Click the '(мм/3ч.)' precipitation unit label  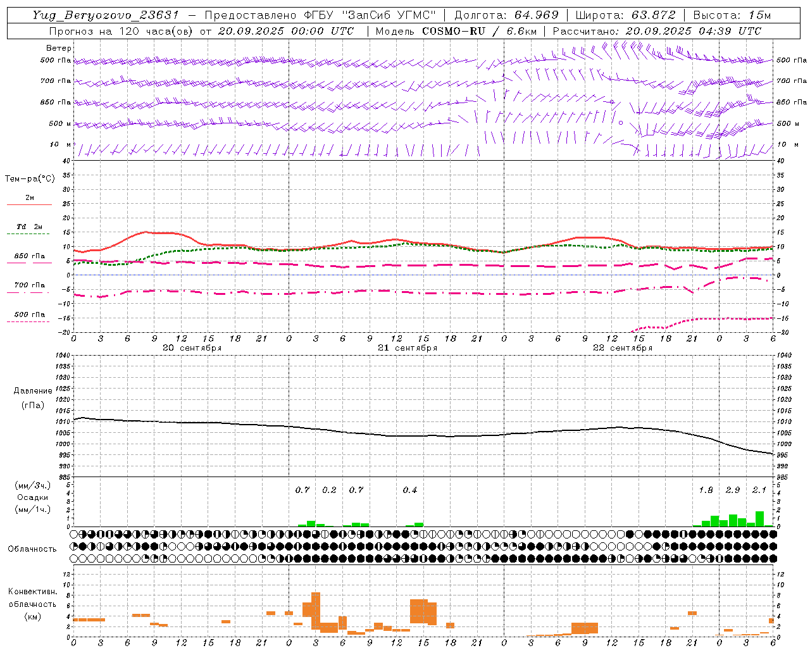(x=32, y=485)
